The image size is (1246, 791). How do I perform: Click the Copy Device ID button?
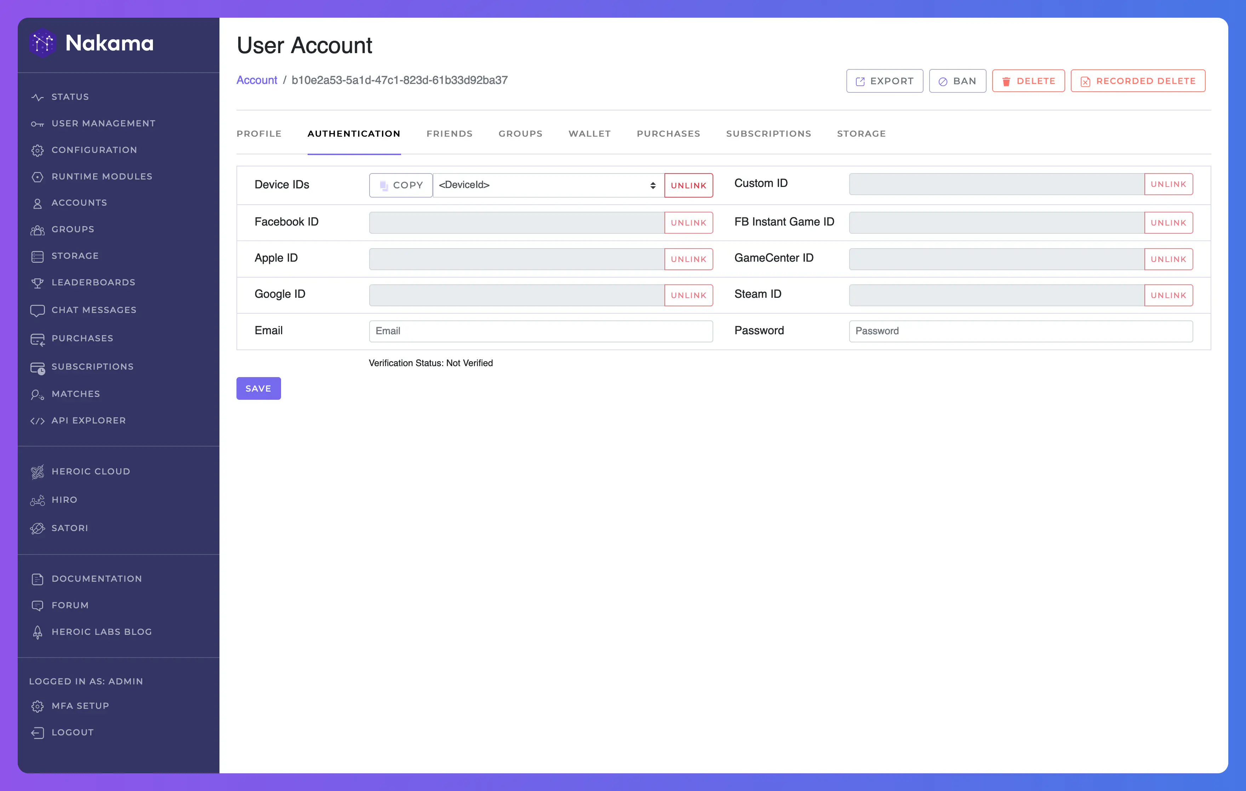[x=400, y=184]
